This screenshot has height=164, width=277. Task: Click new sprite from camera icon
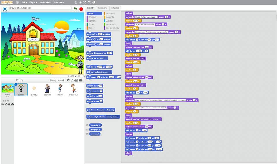tap(81, 80)
